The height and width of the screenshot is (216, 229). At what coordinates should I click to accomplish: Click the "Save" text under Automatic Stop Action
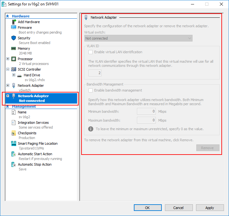(23, 169)
